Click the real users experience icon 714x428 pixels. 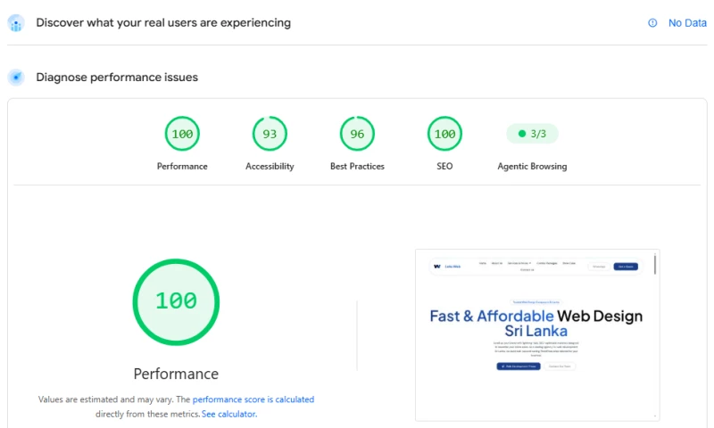16,23
